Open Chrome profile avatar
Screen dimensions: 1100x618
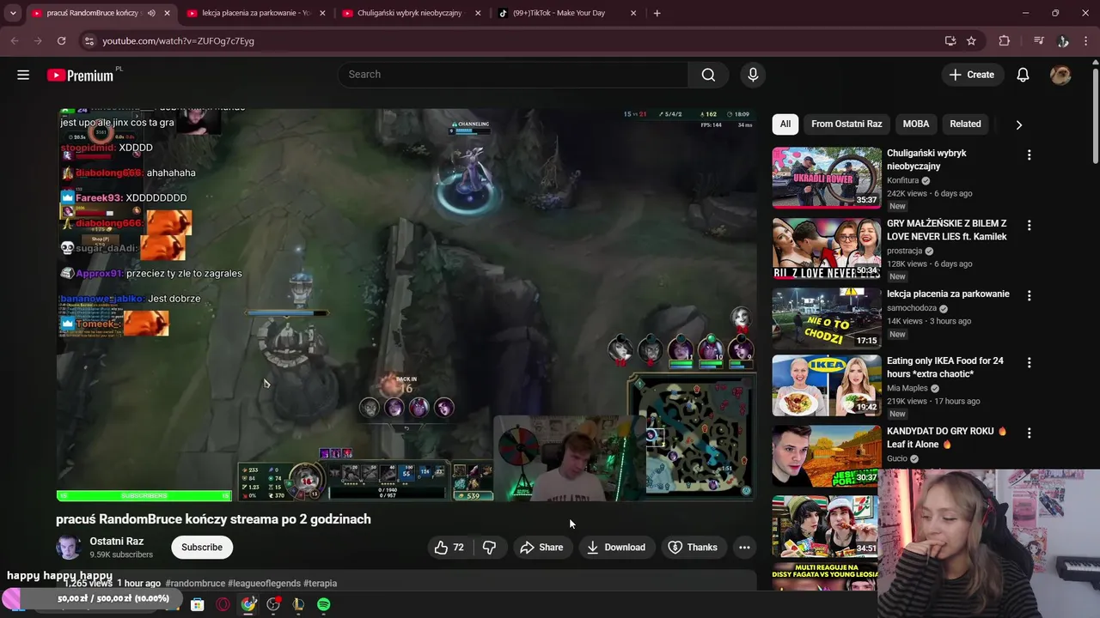click(1063, 40)
